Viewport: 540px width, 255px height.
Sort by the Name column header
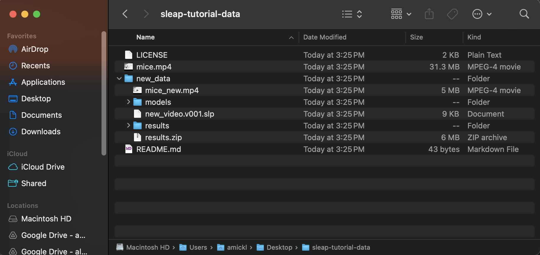pyautogui.click(x=145, y=37)
